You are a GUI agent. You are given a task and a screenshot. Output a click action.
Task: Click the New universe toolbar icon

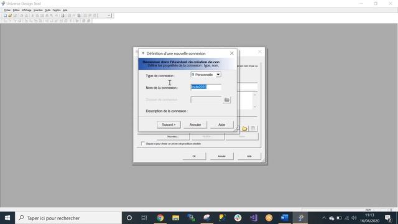click(x=5, y=16)
